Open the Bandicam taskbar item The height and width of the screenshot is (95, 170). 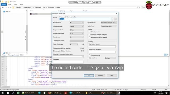(x=108, y=93)
